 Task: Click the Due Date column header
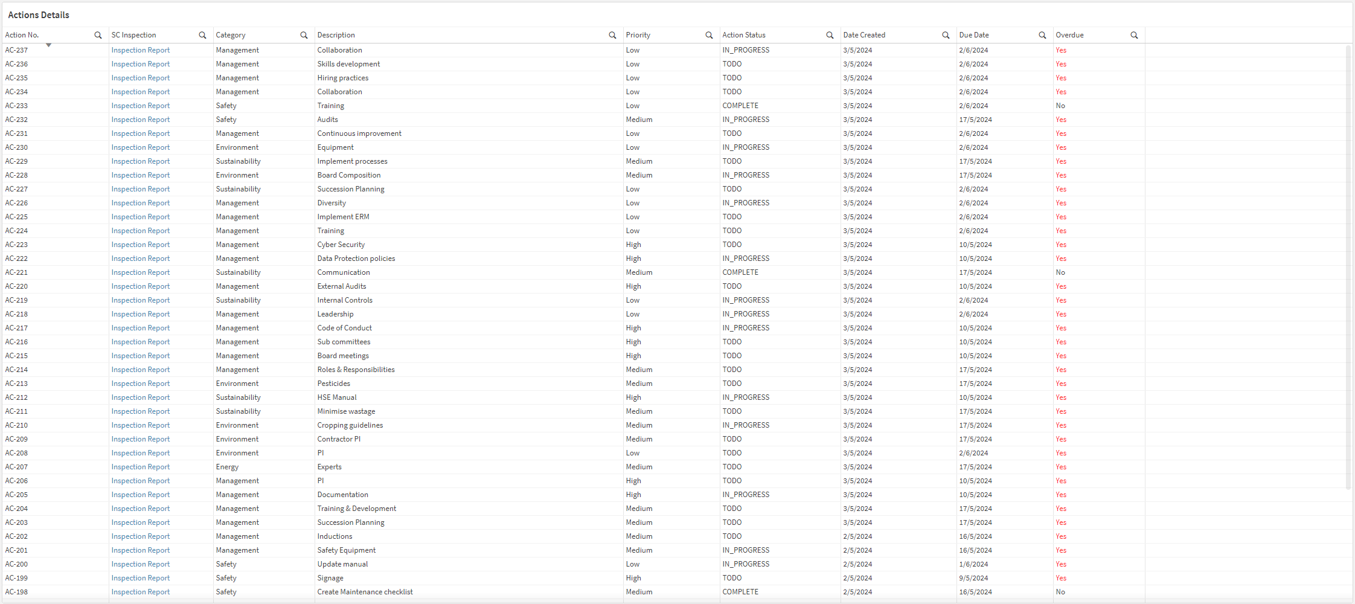[x=973, y=35]
